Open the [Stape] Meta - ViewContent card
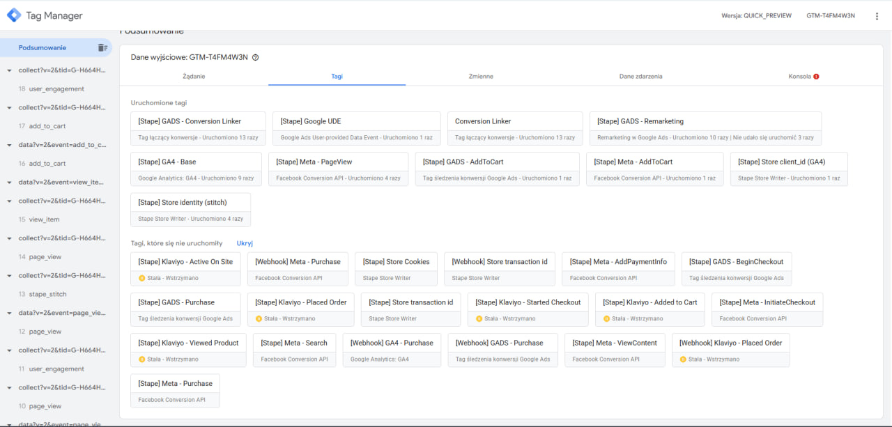Image resolution: width=892 pixels, height=427 pixels. coord(615,350)
